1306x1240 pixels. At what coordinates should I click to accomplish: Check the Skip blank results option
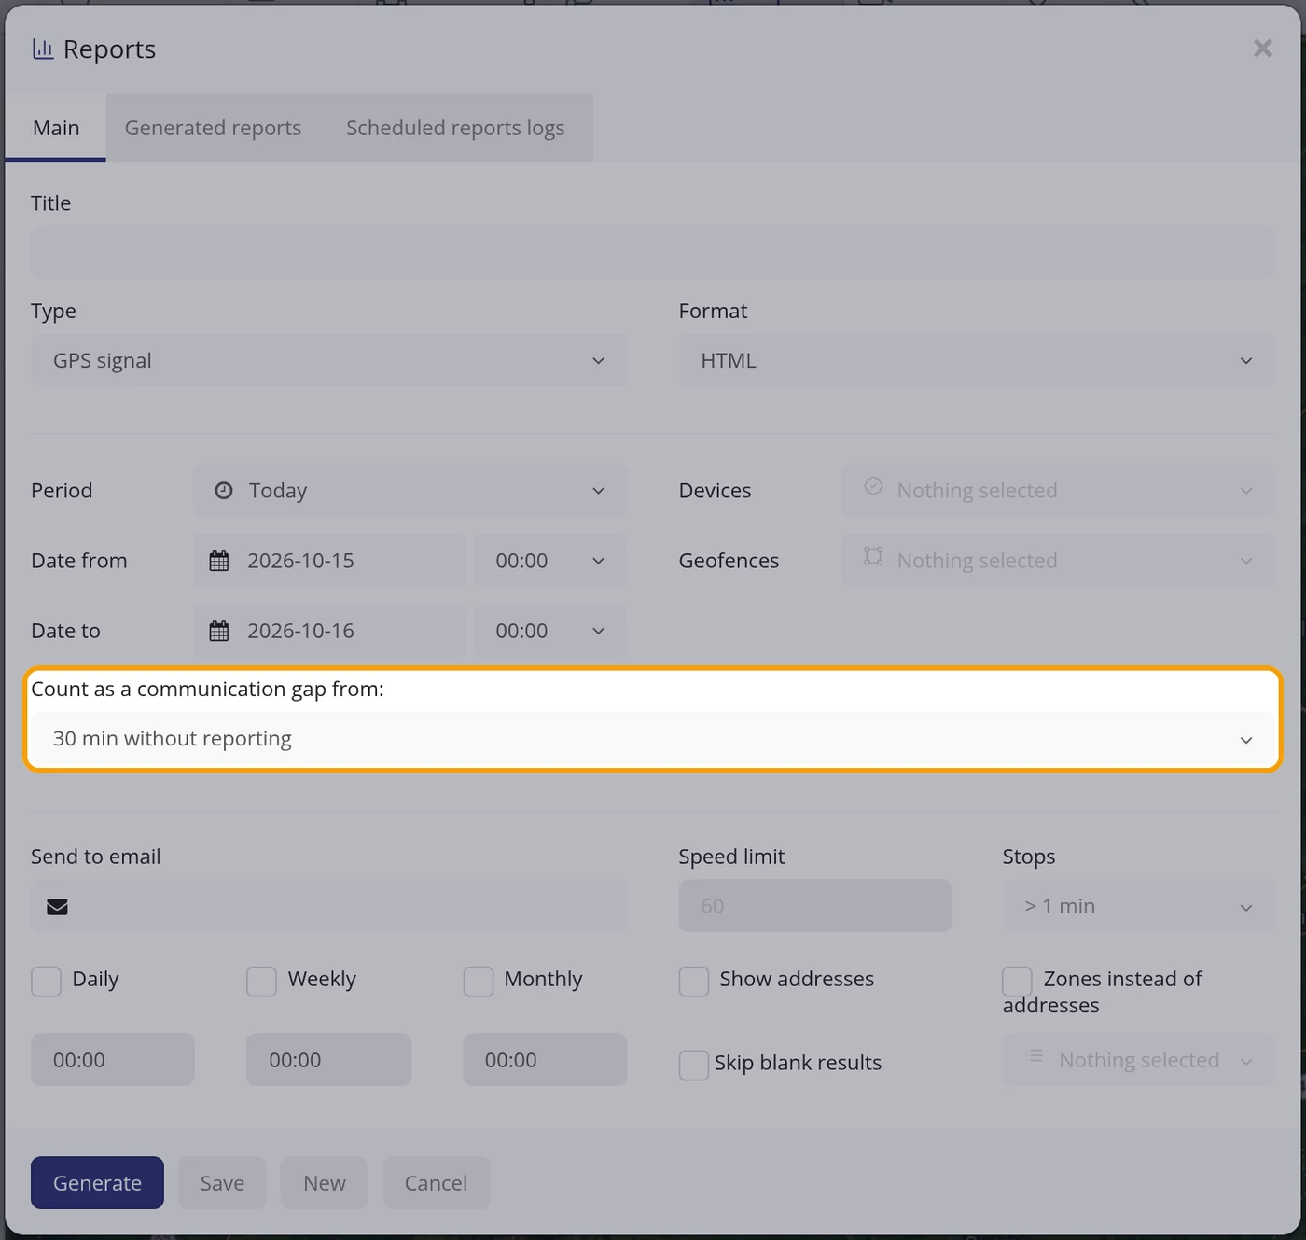[x=694, y=1065]
